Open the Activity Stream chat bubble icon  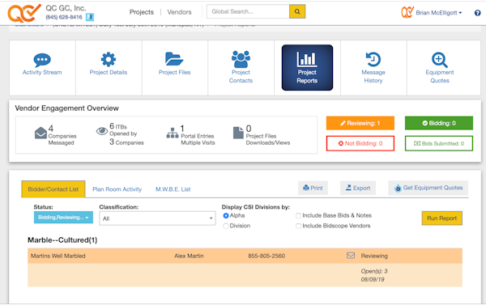pyautogui.click(x=42, y=59)
